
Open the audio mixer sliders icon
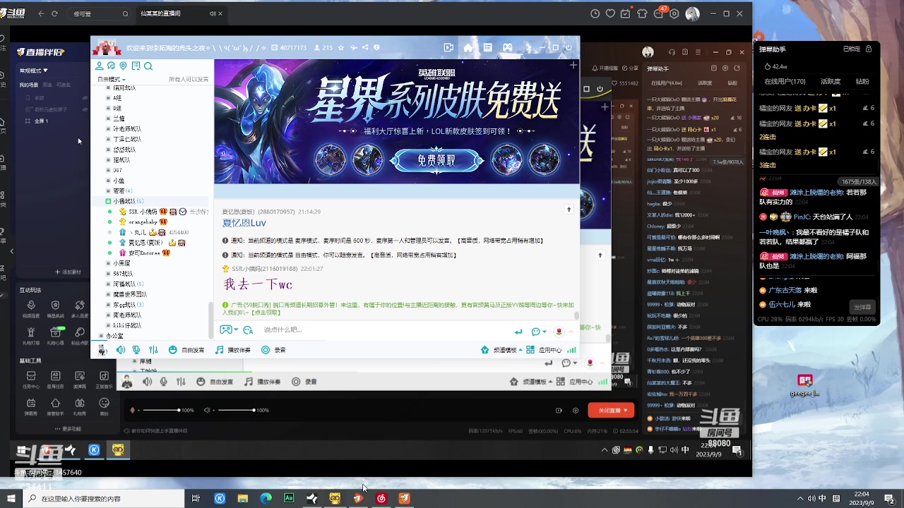coord(180,382)
